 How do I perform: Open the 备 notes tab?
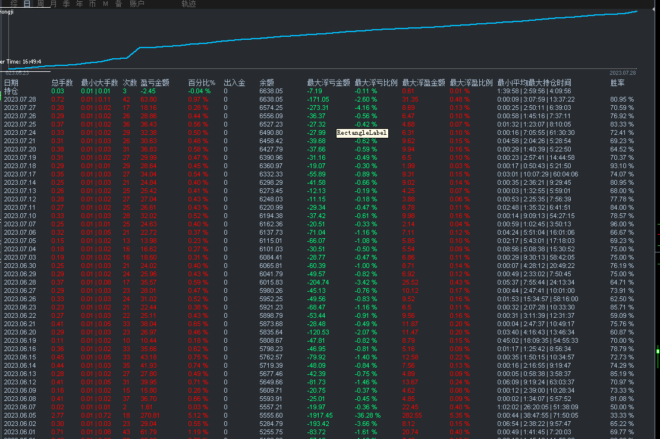[119, 4]
